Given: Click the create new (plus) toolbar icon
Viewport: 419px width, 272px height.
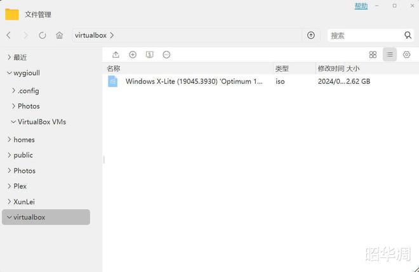Looking at the screenshot, I should tap(133, 55).
